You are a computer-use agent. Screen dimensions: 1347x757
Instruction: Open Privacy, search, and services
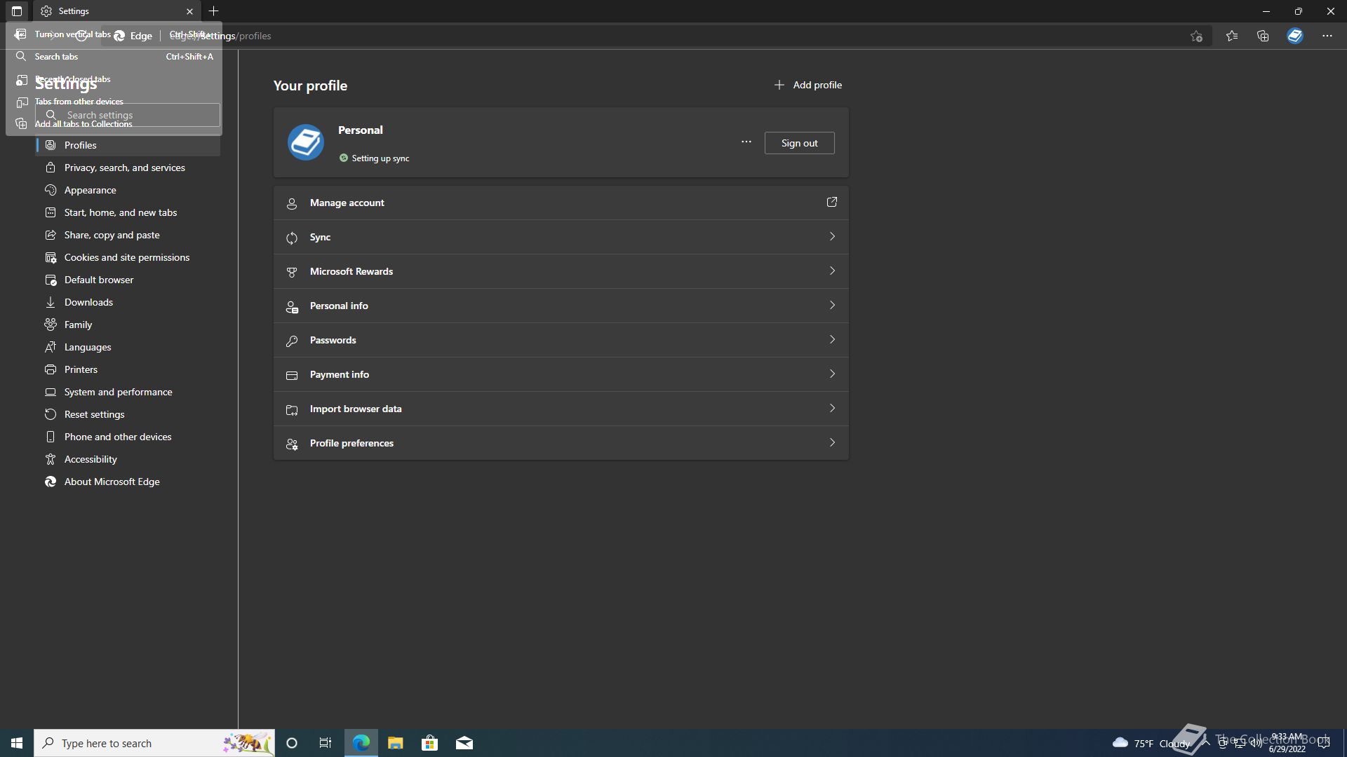pos(128,168)
